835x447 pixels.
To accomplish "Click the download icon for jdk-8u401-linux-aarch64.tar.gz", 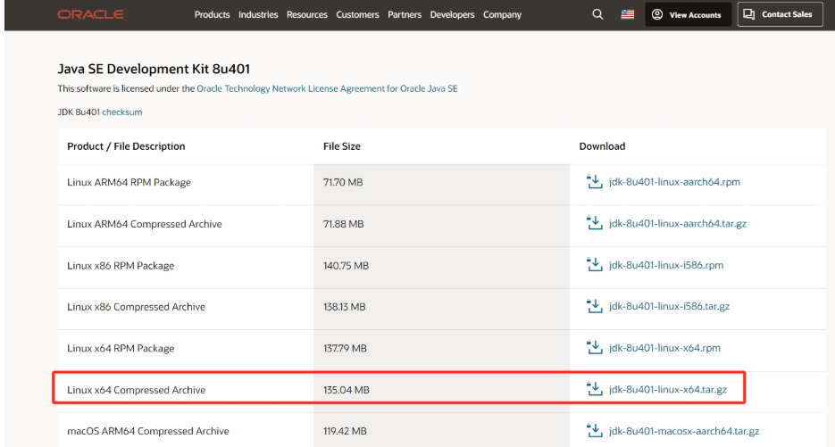I will tap(594, 223).
